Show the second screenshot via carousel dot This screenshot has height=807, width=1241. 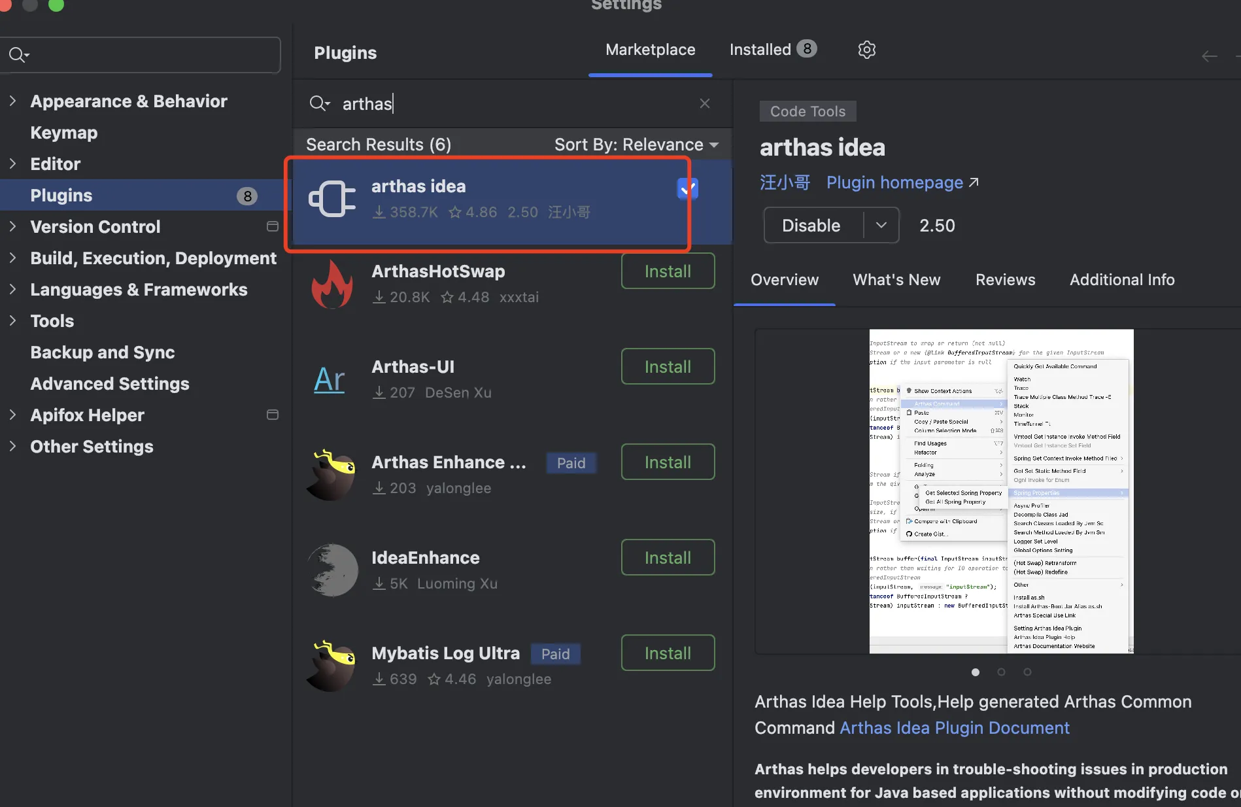pyautogui.click(x=1001, y=672)
